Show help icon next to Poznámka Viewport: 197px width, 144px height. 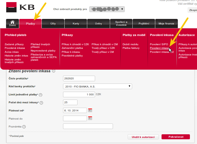coord(24,127)
